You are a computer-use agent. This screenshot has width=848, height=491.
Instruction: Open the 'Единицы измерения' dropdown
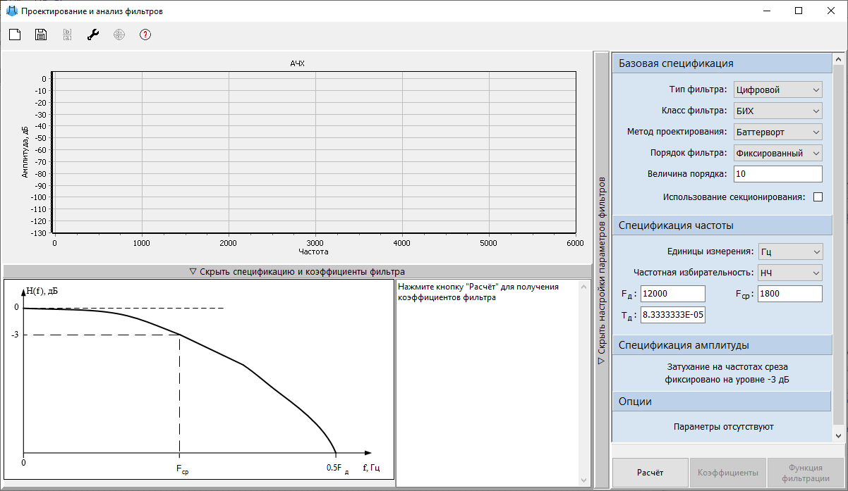coord(790,251)
